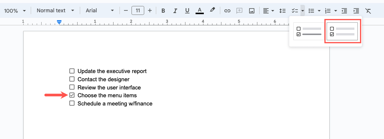Image resolution: width=384 pixels, height=139 pixels.
Task: Expand the alignment dropdown arrow
Action: tap(273, 11)
